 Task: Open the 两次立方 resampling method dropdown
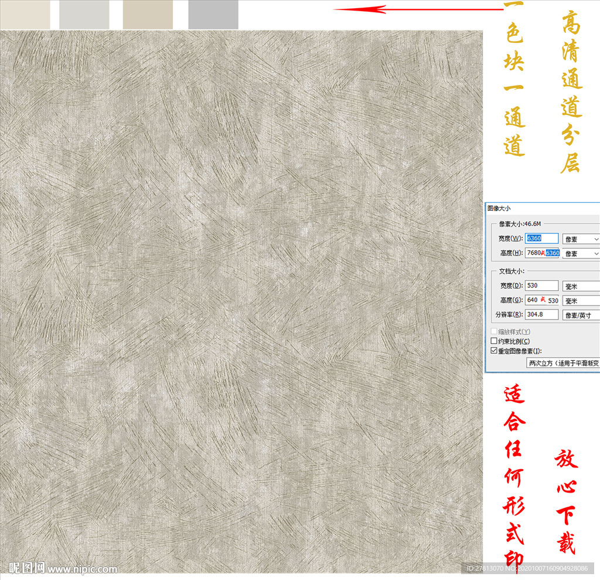coord(563,363)
